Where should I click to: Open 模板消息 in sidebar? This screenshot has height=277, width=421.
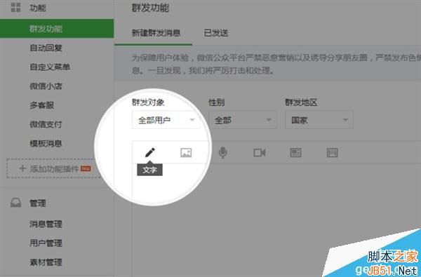pos(46,144)
